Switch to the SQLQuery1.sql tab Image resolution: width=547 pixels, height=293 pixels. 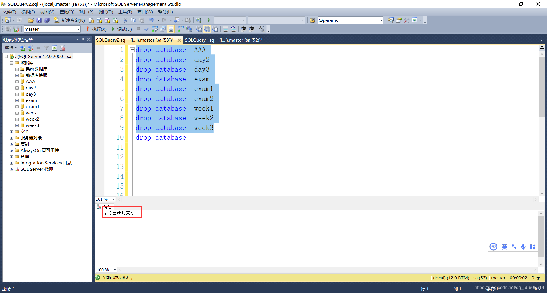(x=224, y=40)
